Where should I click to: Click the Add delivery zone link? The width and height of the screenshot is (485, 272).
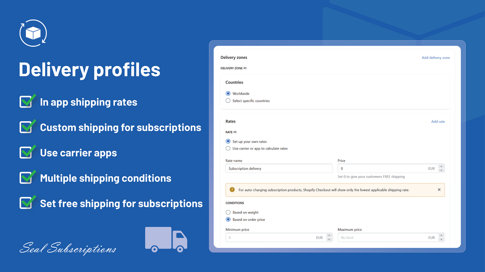tap(436, 58)
